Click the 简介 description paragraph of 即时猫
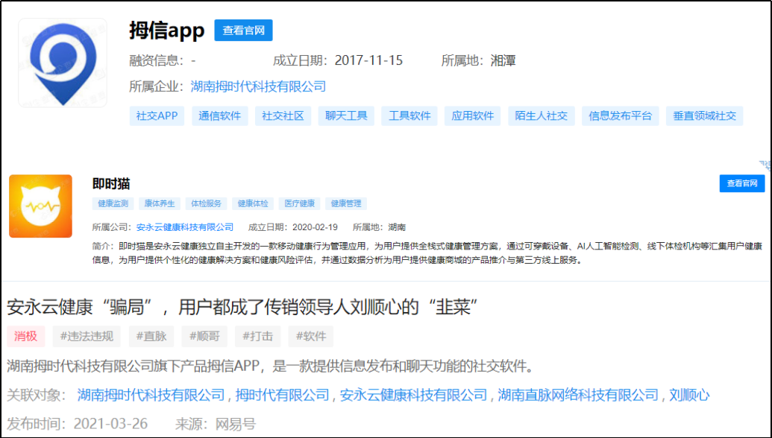This screenshot has width=772, height=438. point(427,253)
